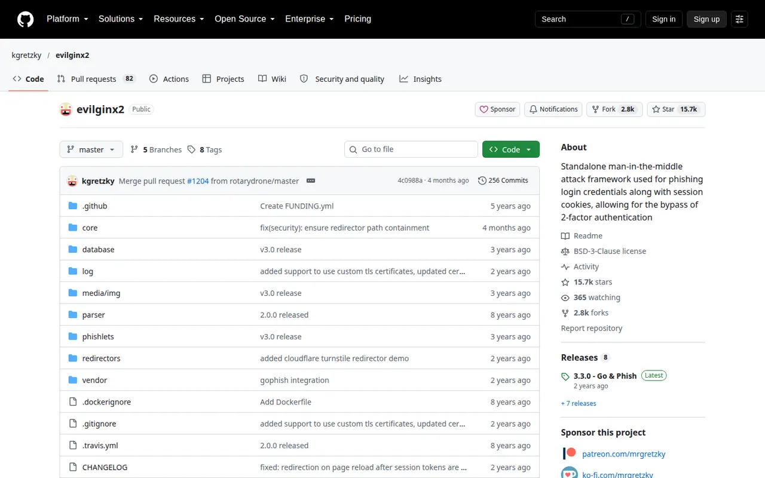
Task: Click the Sign up button
Action: point(706,19)
